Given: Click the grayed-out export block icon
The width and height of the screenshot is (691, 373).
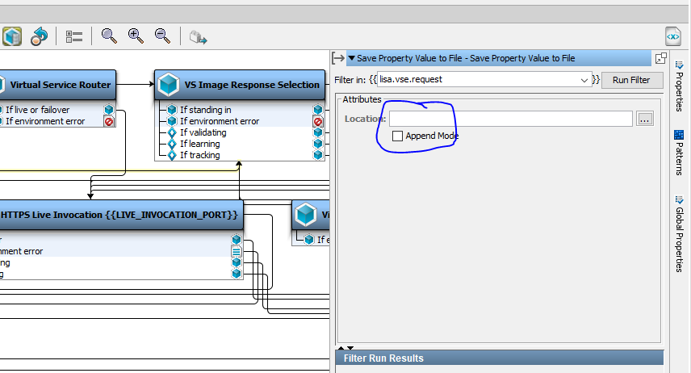Looking at the screenshot, I should click(198, 36).
